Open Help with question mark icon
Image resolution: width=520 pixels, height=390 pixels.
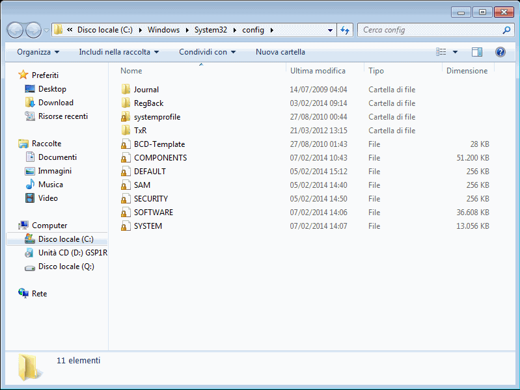500,52
